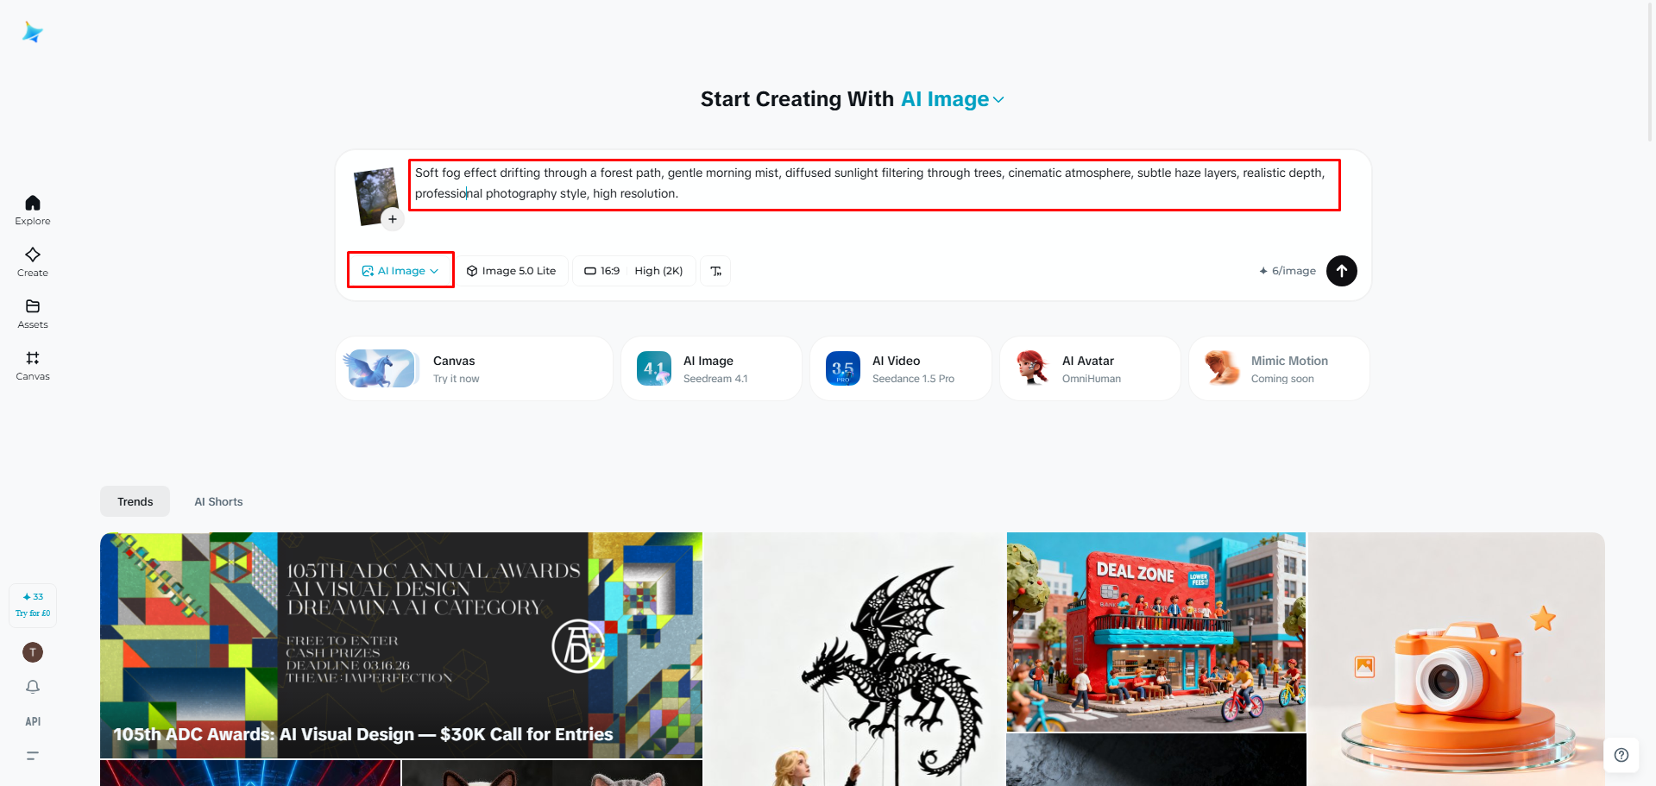
Task: Open the user profile avatar
Action: (x=33, y=652)
